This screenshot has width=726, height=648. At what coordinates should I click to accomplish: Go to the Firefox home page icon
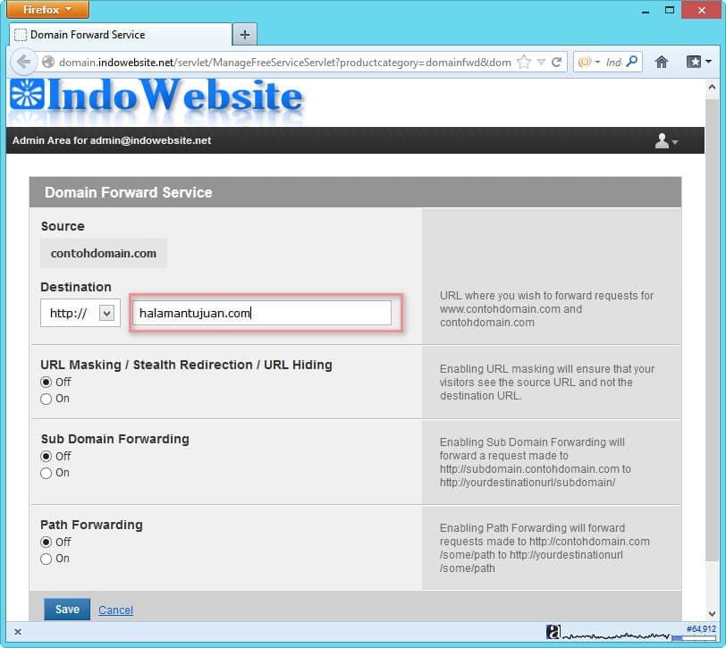(662, 63)
